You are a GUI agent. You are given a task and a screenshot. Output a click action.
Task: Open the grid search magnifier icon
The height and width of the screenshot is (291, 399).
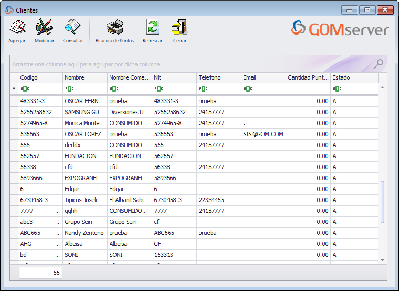[379, 64]
